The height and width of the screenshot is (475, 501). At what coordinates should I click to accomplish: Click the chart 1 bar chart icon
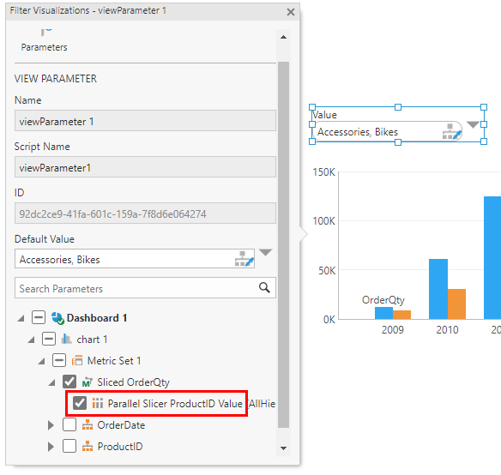click(x=66, y=339)
